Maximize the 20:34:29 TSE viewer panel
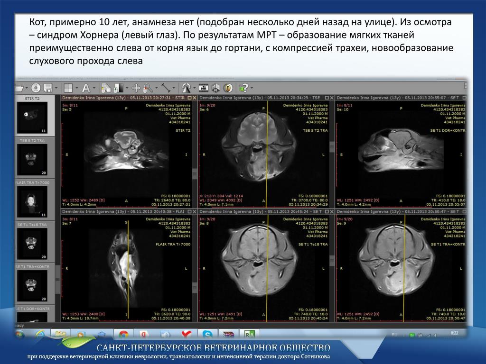Screen dimensions: 486x364 click(327, 98)
